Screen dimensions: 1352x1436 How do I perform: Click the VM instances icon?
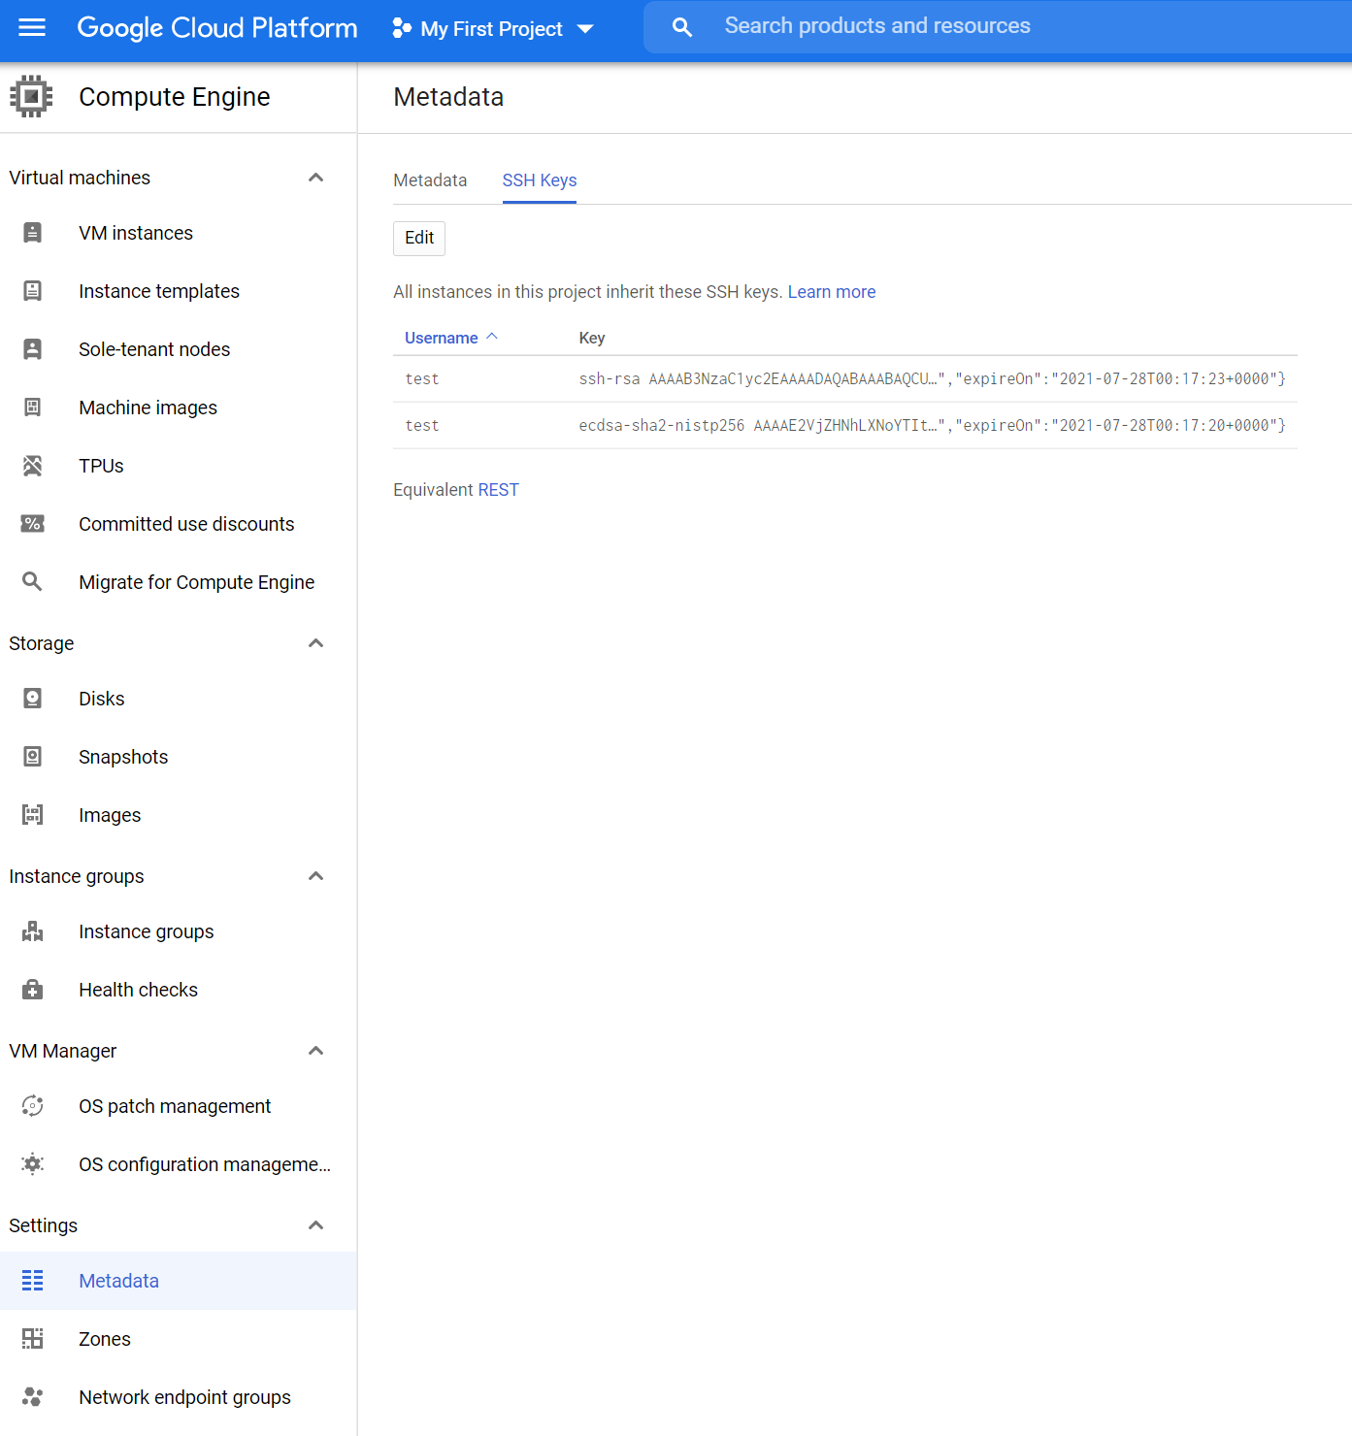pyautogui.click(x=32, y=233)
